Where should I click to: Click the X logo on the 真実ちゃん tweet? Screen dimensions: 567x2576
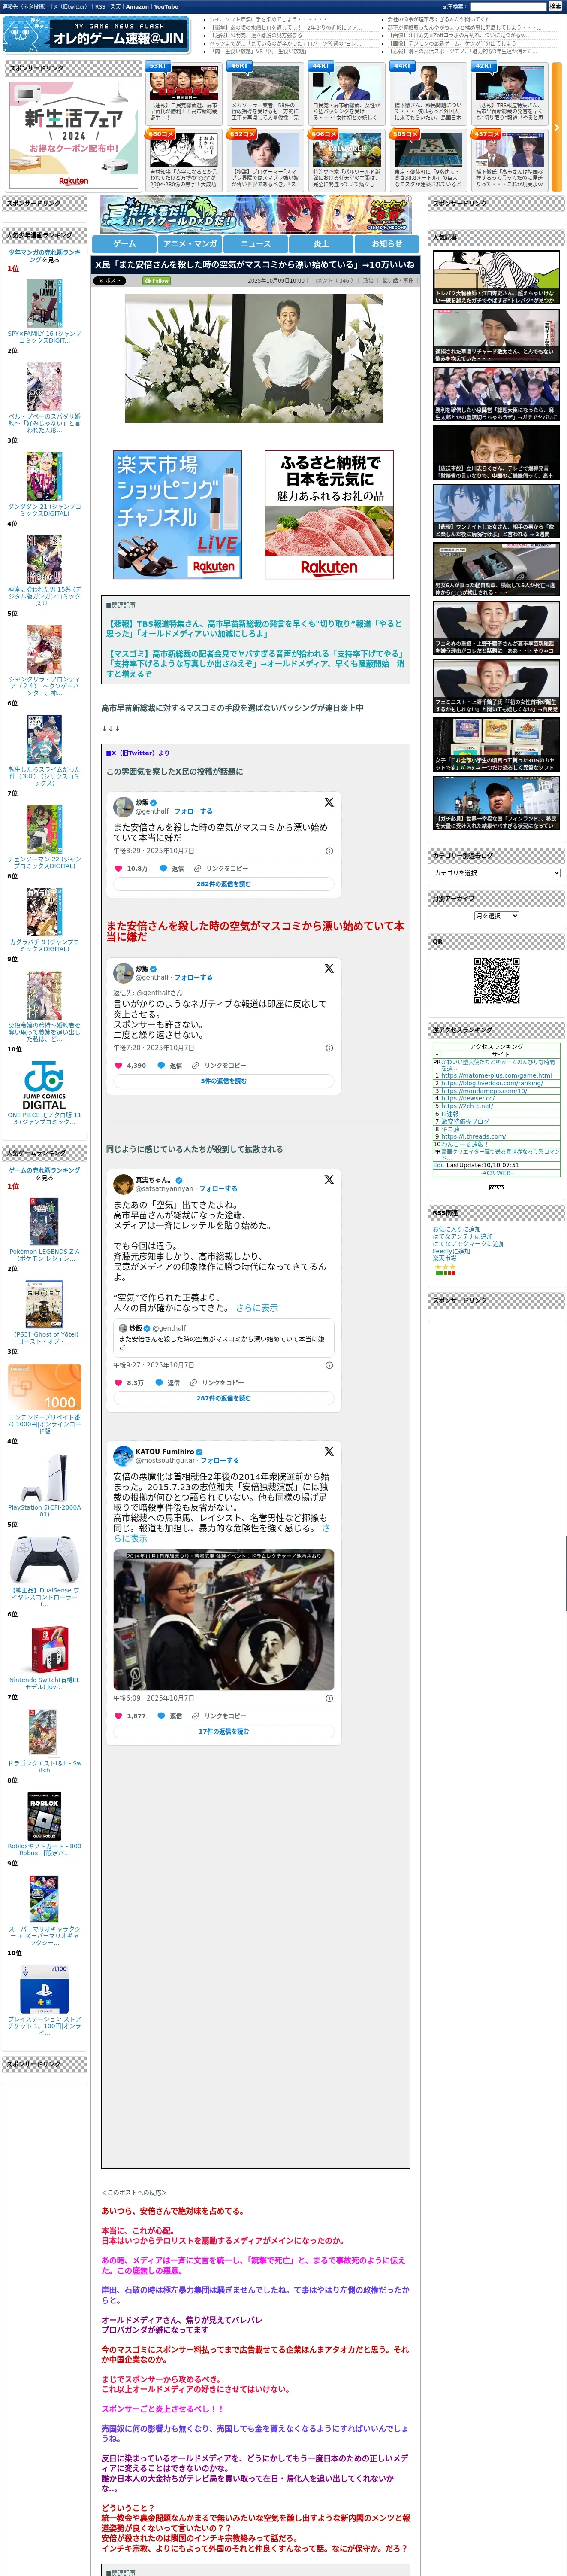click(329, 1180)
